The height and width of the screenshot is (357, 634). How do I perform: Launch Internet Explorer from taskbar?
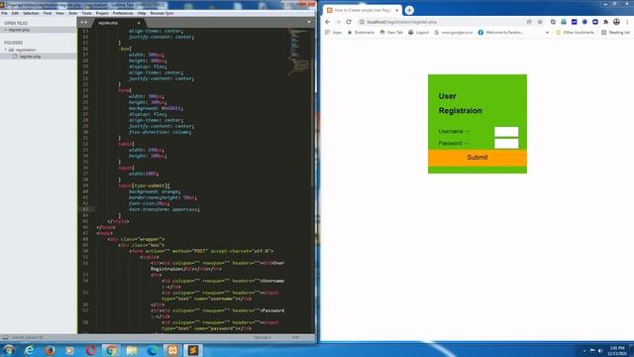tap(29, 350)
